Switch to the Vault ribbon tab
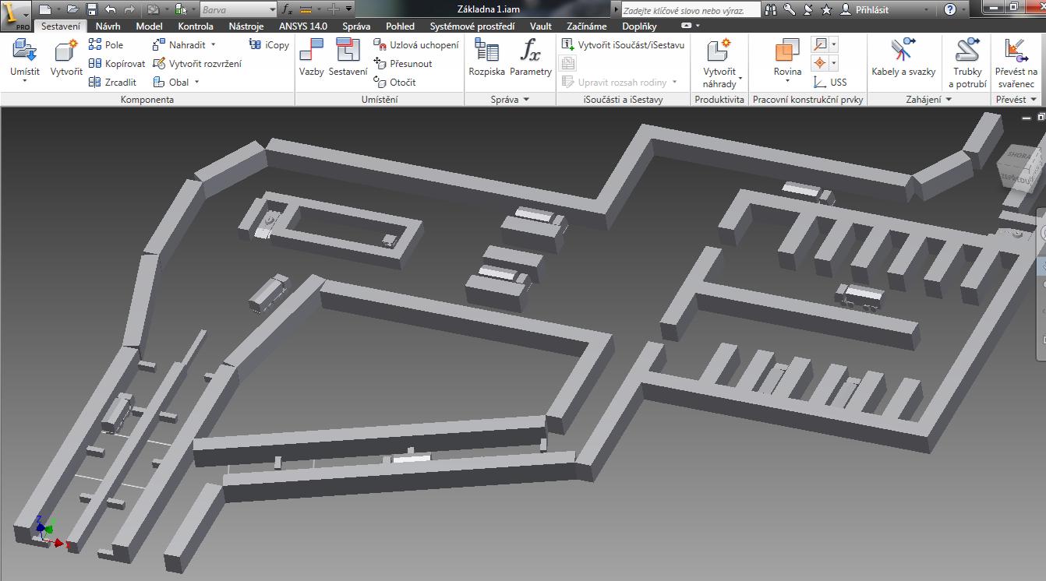The height and width of the screenshot is (581, 1046). coord(540,26)
